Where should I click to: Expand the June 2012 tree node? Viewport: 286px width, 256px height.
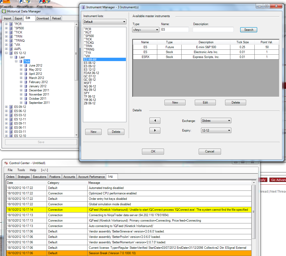pos(21,65)
